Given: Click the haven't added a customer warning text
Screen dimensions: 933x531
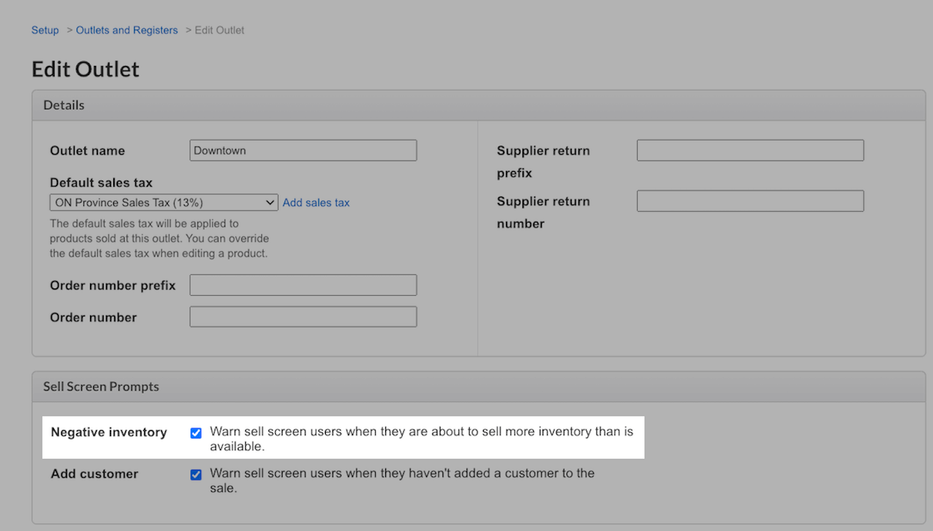Looking at the screenshot, I should coord(402,480).
